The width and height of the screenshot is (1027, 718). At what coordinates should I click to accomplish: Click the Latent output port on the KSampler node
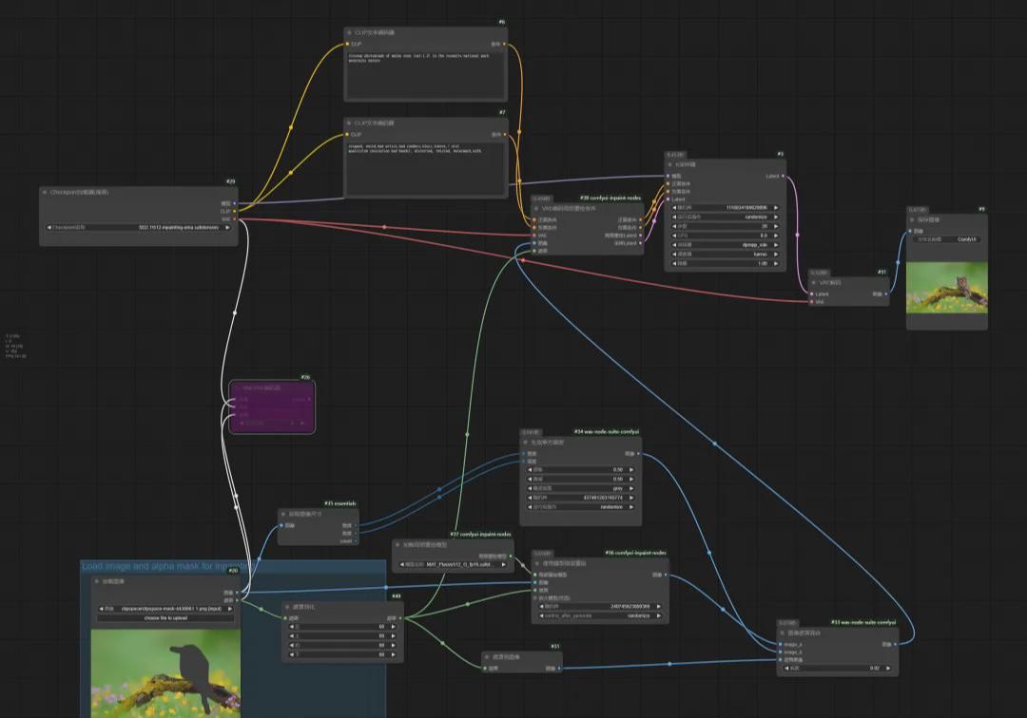pos(784,176)
